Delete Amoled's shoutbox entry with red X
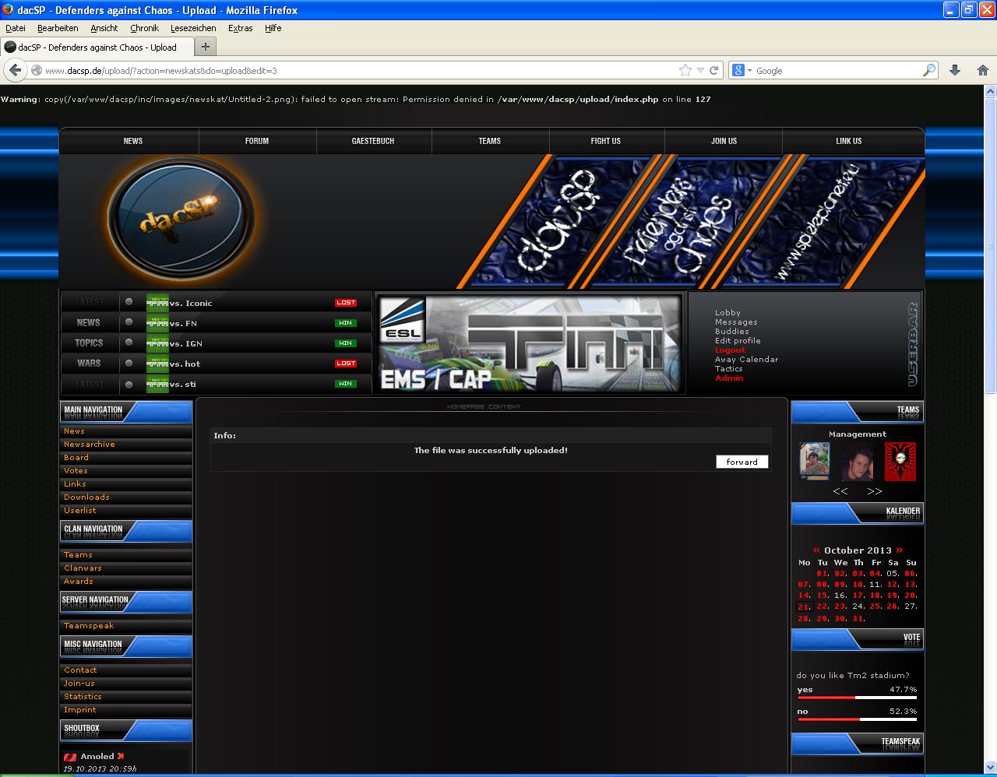 (x=121, y=756)
